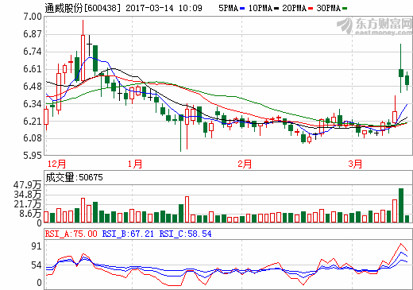Click the 34.8万 volume axis label
413x290 pixels.
coord(28,195)
